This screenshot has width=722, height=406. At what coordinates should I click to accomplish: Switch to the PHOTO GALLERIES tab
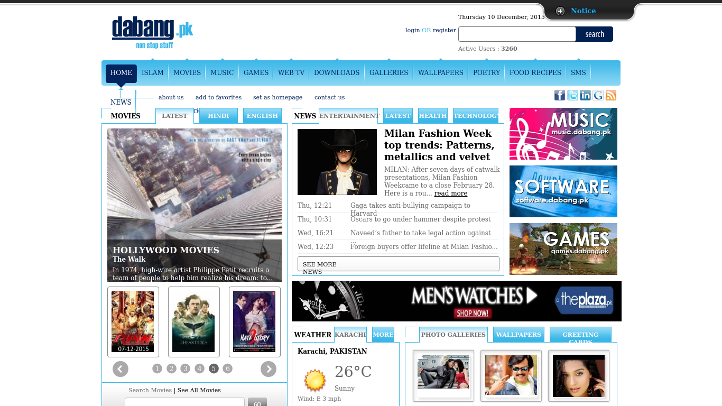[453, 335]
